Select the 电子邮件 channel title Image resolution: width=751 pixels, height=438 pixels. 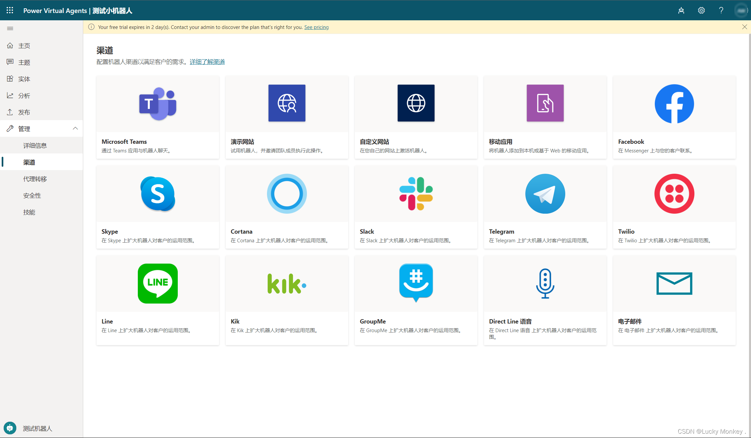[x=630, y=322]
